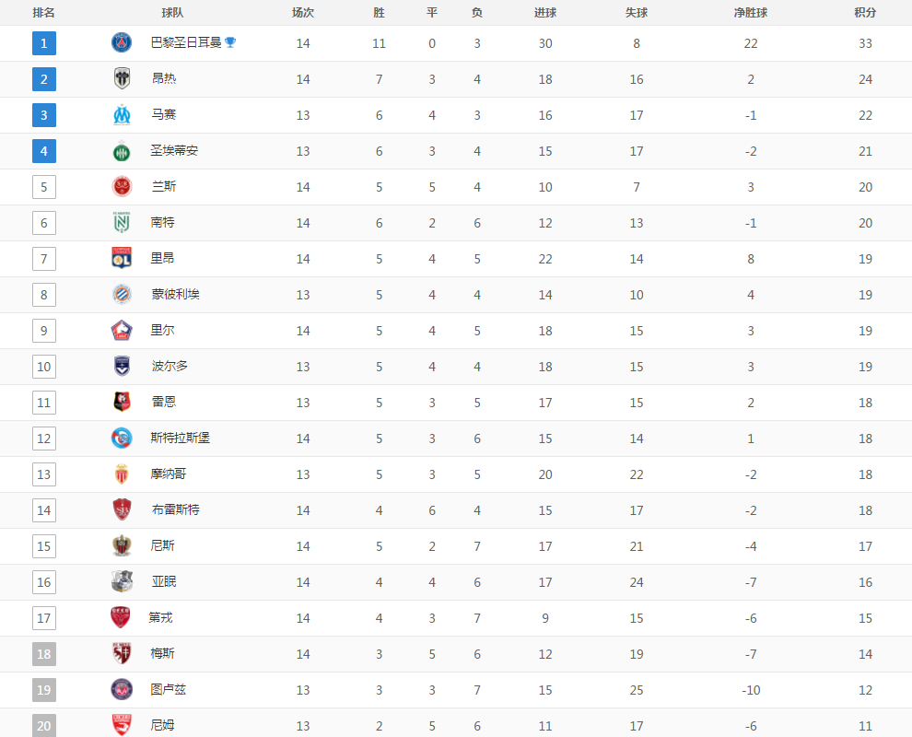Screen dimensions: 912x737
Task: Open the 波尔多 team link
Action: click(x=170, y=366)
